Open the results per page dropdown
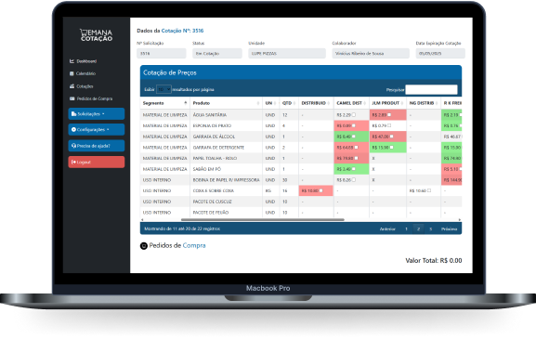 (x=163, y=89)
